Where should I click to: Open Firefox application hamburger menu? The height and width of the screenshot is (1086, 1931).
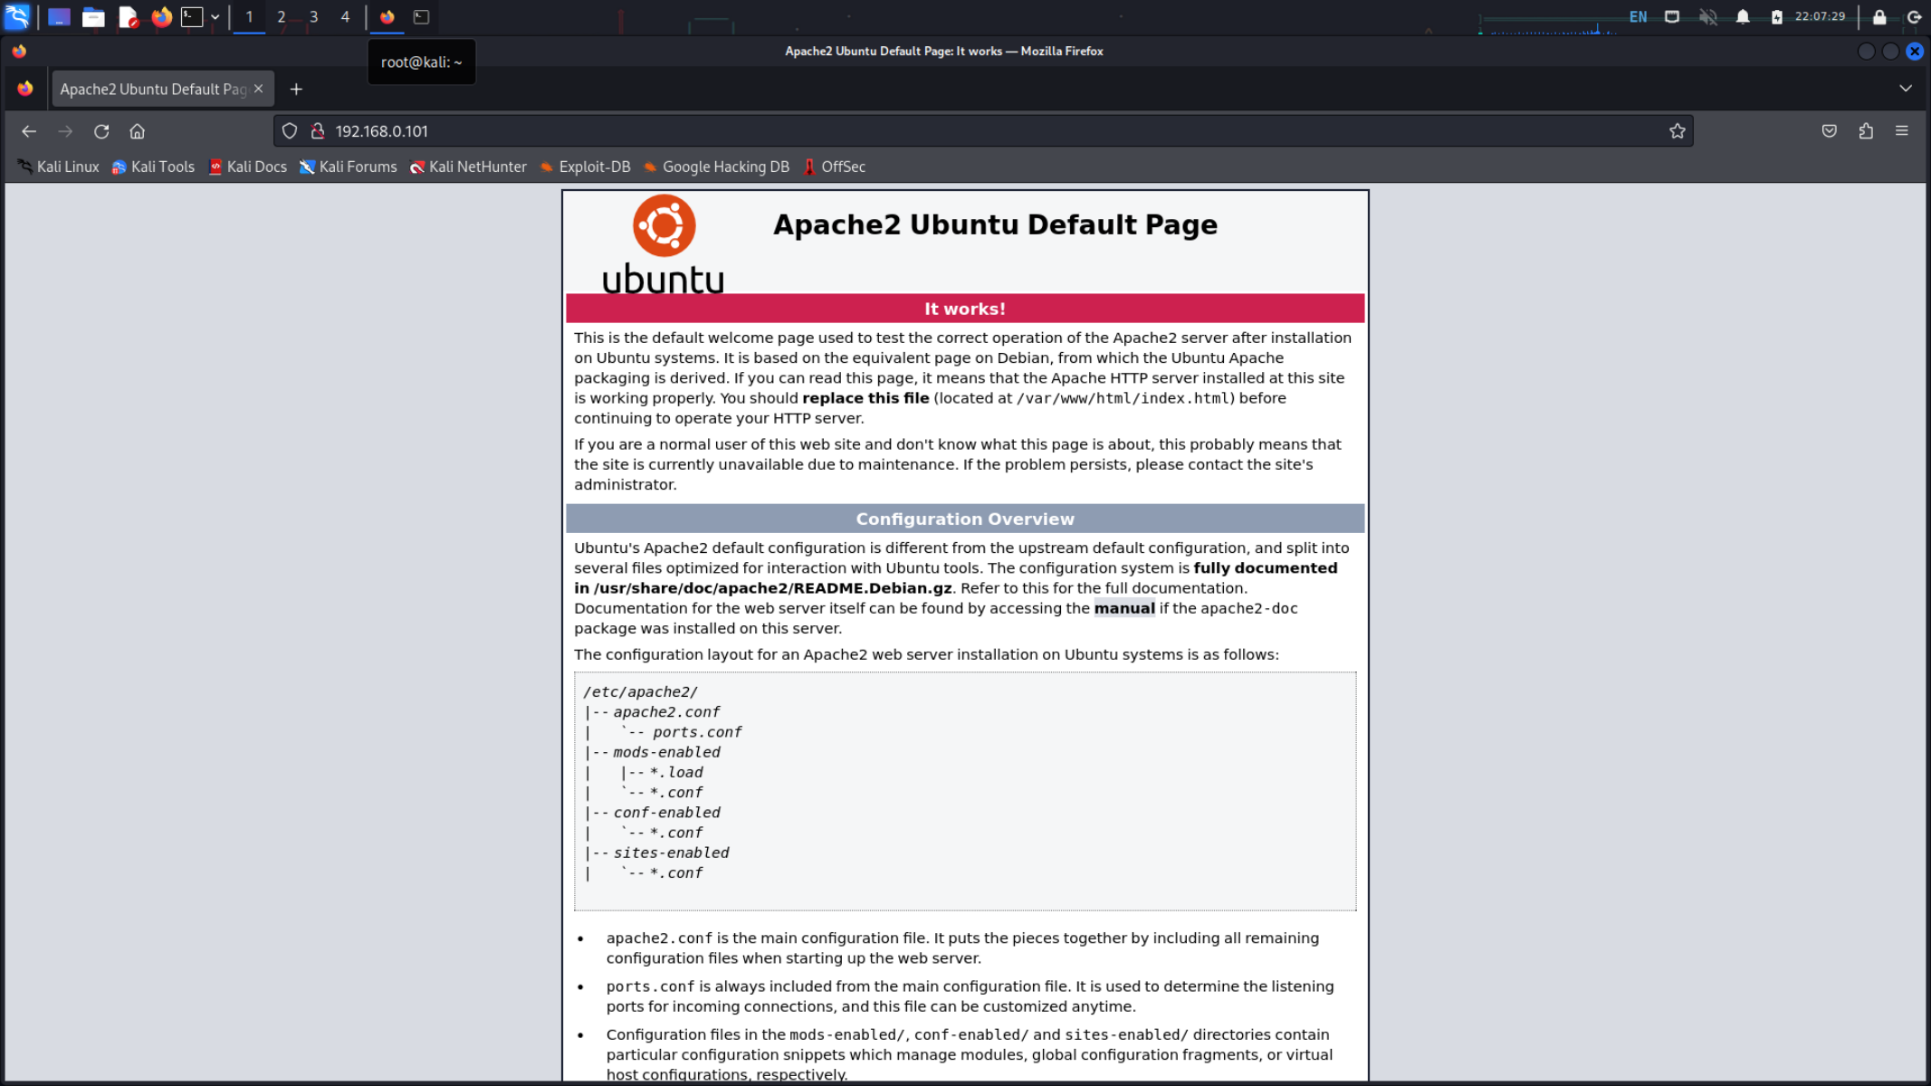[x=1901, y=131]
